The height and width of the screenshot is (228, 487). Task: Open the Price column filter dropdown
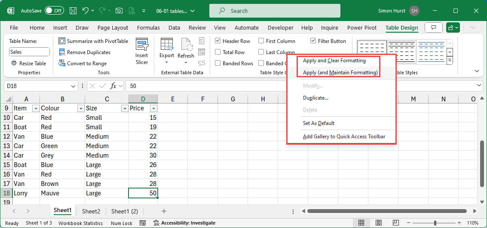[153, 109]
